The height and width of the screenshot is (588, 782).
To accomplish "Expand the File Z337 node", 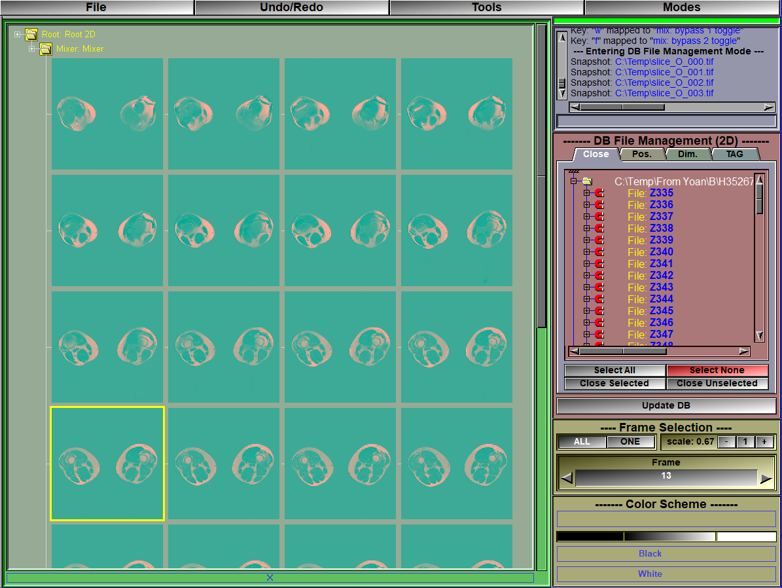I will (x=586, y=216).
